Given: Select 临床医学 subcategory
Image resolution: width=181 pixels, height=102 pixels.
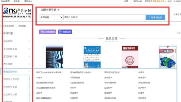Looking at the screenshot, I should pyautogui.click(x=142, y=78).
